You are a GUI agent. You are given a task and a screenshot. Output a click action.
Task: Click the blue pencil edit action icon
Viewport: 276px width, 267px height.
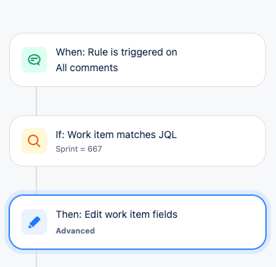click(x=34, y=222)
